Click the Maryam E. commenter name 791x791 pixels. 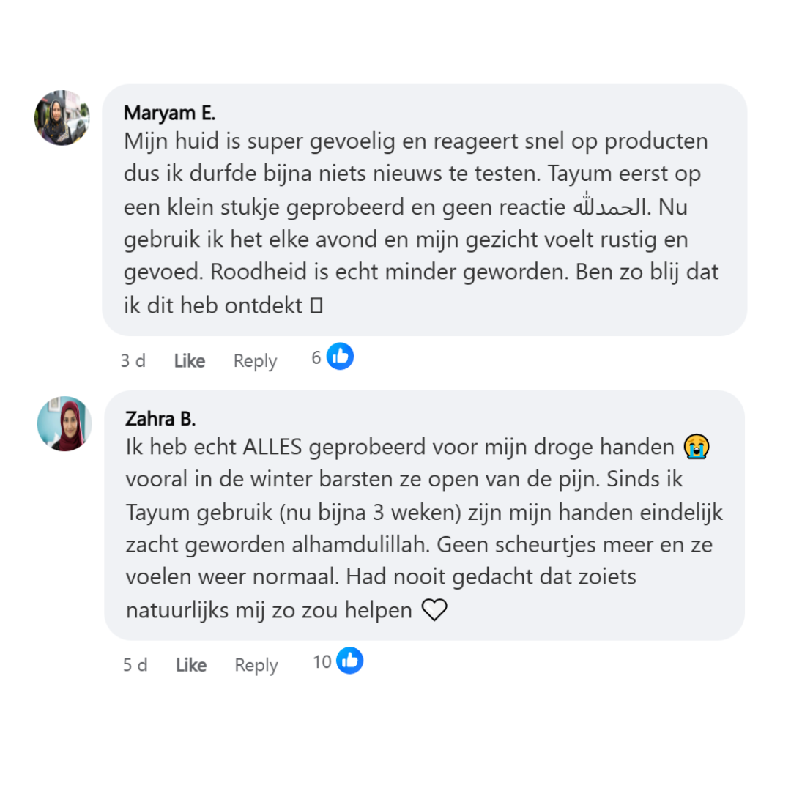click(x=169, y=113)
